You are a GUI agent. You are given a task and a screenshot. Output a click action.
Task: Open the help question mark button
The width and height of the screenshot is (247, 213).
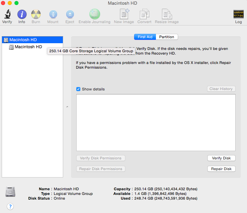pos(10,206)
